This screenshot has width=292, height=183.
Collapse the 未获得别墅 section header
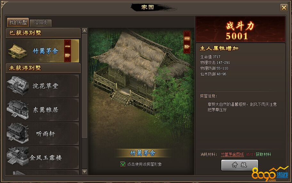[x=43, y=68]
